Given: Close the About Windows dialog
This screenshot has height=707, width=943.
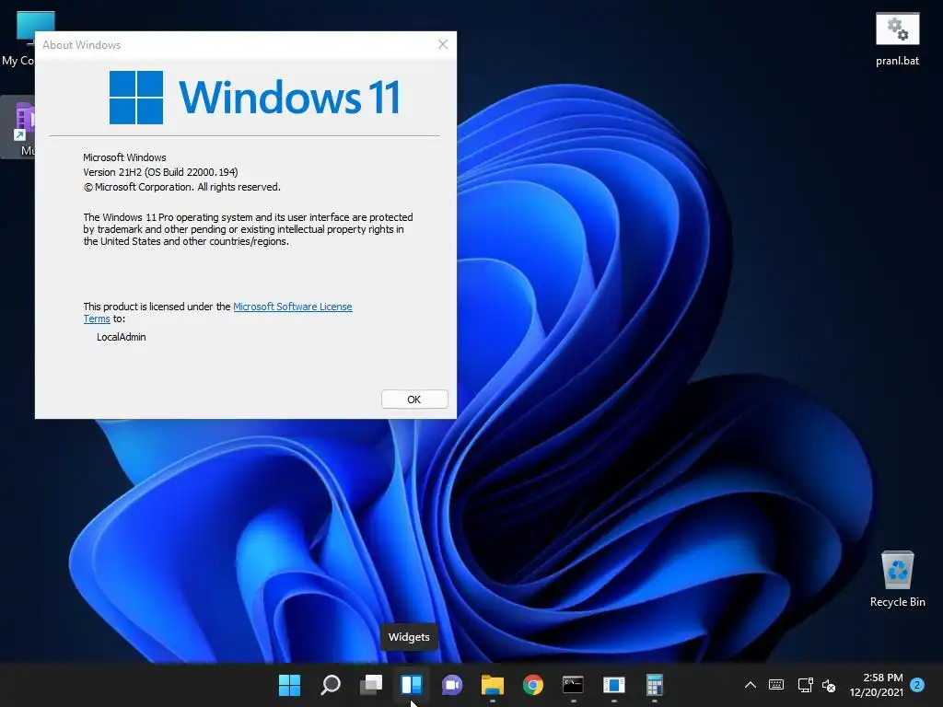Looking at the screenshot, I should 443,44.
